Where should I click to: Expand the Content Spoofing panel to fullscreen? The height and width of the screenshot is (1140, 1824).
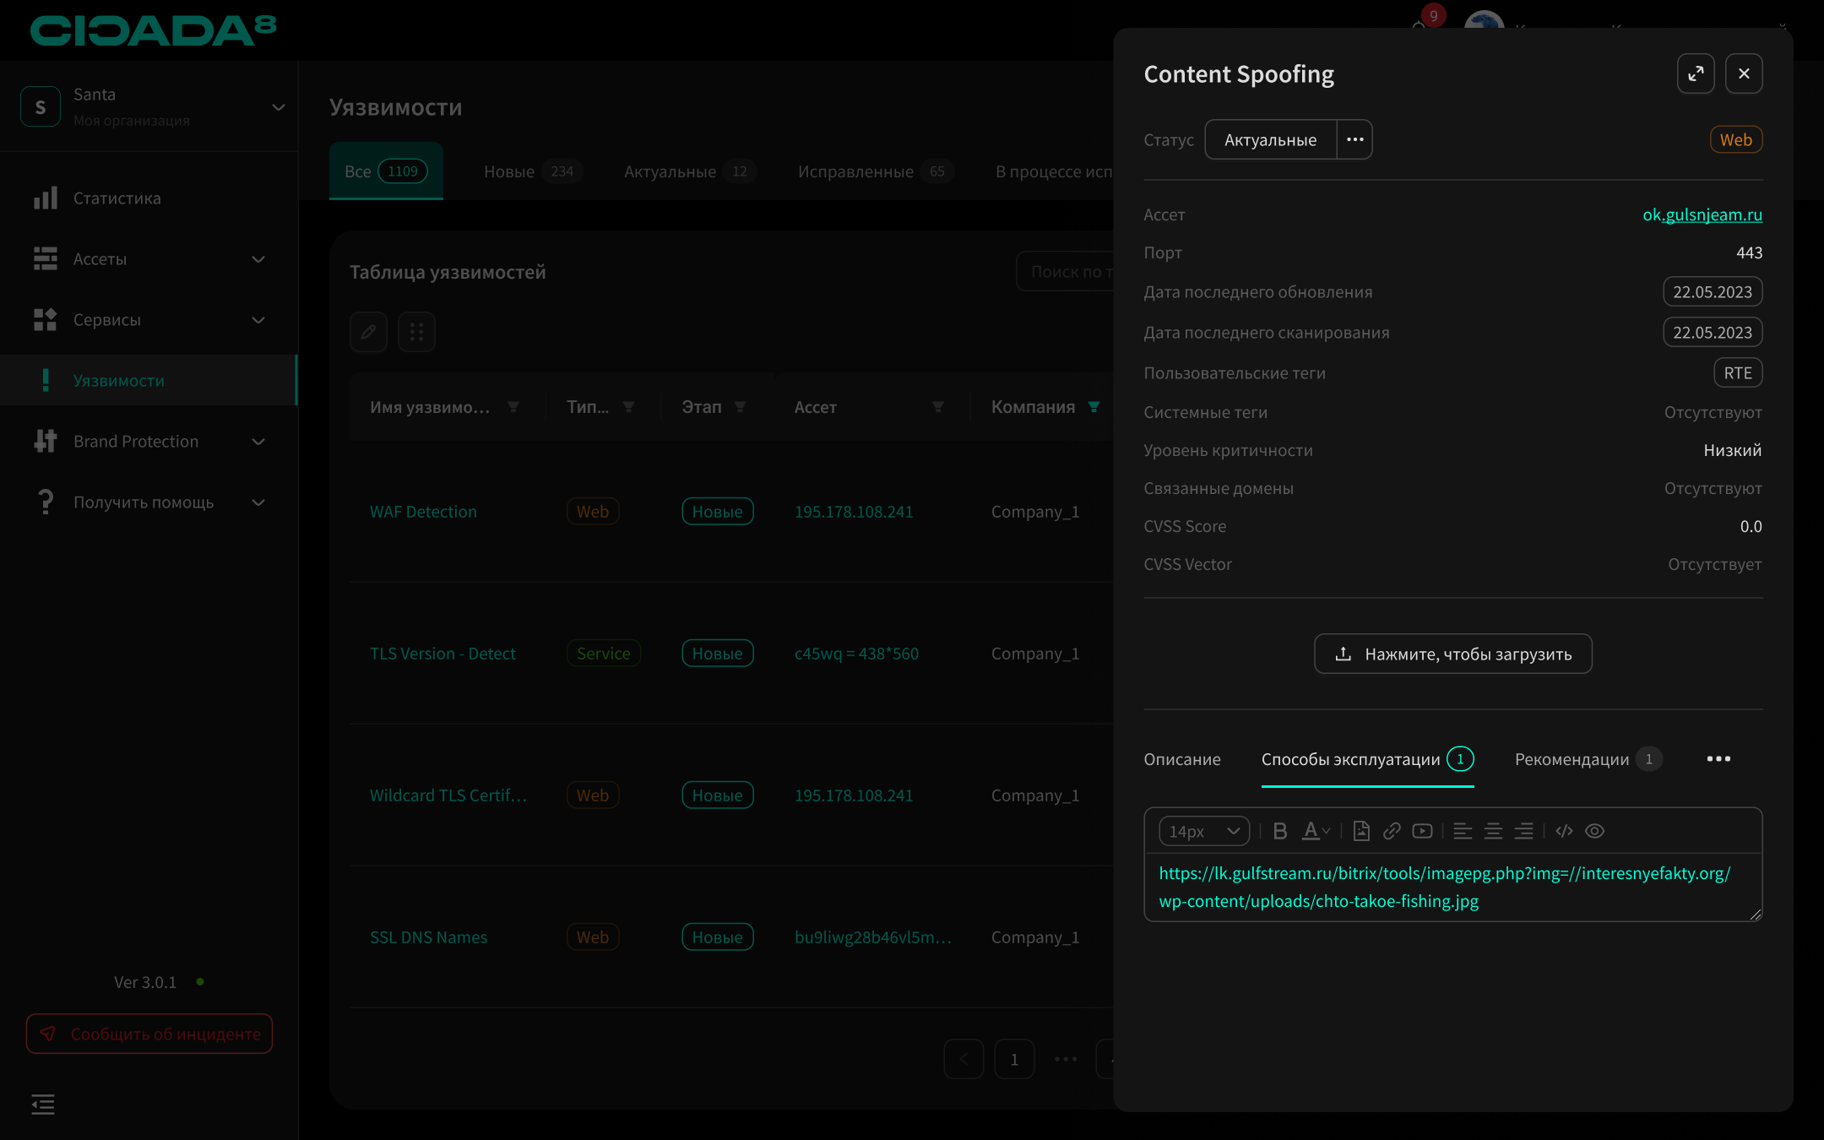coord(1695,73)
